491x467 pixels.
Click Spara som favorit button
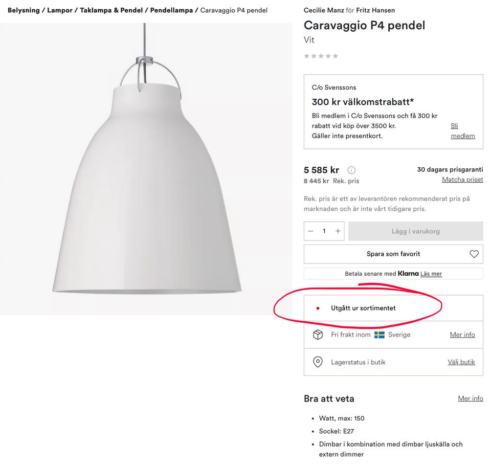[393, 254]
